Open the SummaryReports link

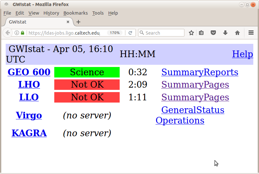[x=200, y=72]
